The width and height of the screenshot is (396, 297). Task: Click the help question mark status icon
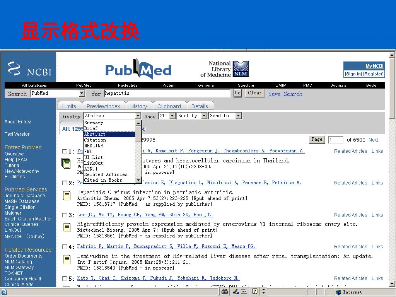click(x=254, y=292)
